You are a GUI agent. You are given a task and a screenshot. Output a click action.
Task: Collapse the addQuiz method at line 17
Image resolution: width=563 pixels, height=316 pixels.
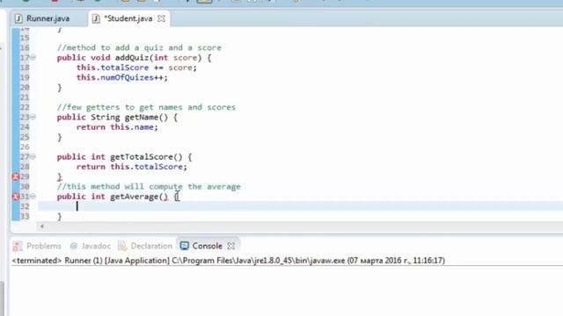click(33, 57)
